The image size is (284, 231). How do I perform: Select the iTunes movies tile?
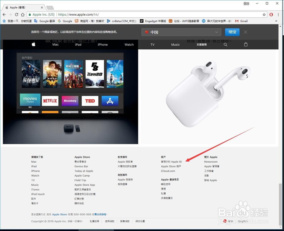click(30, 100)
